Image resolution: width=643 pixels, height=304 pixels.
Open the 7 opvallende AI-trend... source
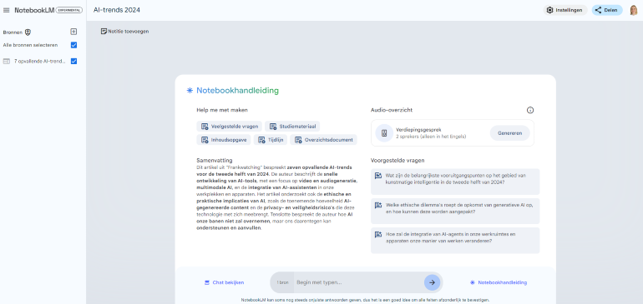(40, 62)
